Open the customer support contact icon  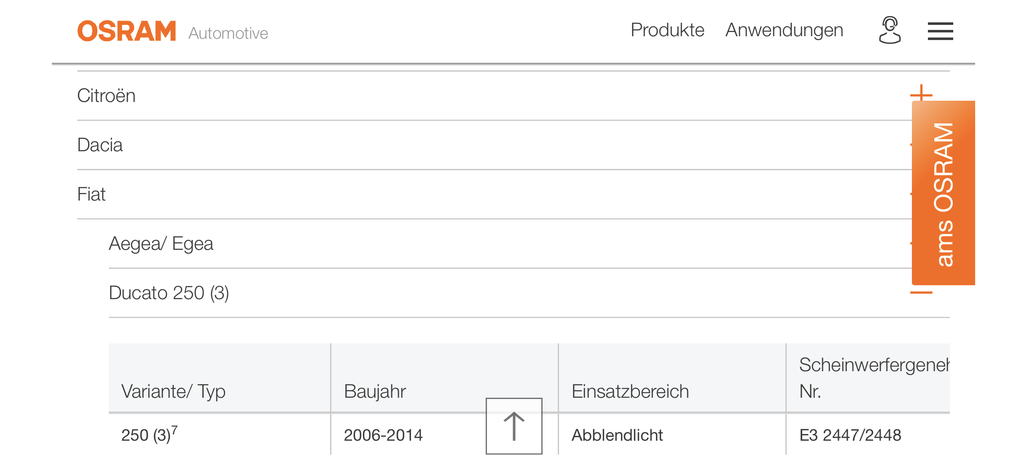pyautogui.click(x=890, y=30)
